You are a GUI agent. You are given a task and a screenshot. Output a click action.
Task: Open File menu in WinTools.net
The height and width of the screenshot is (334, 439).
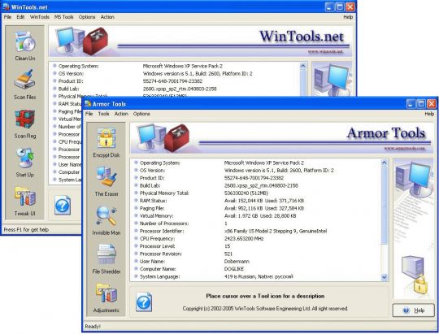click(x=7, y=17)
